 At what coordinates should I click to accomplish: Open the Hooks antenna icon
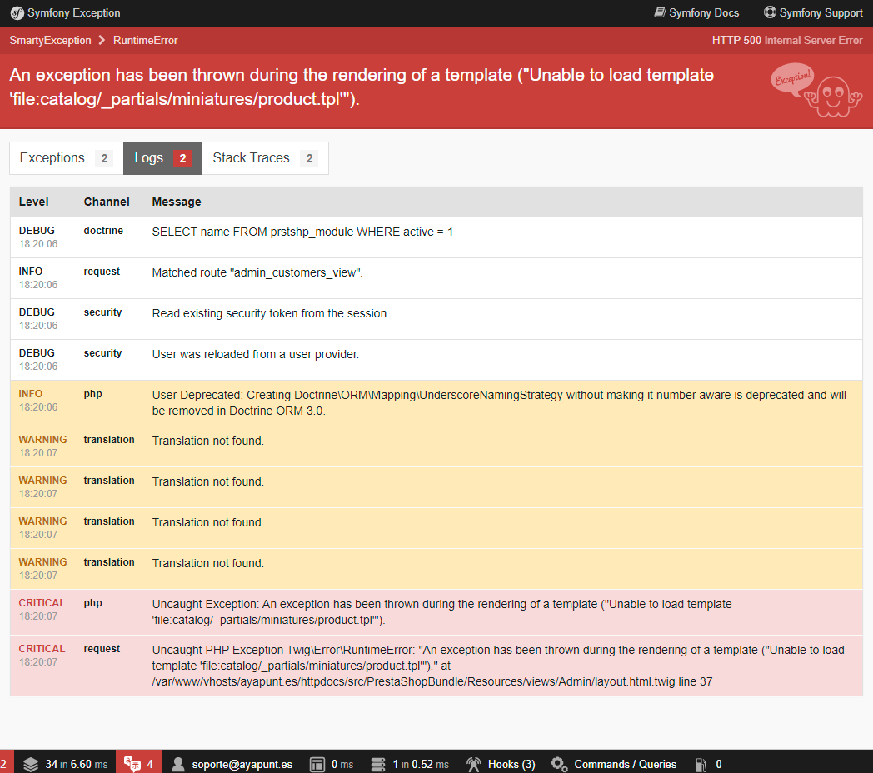click(x=473, y=764)
